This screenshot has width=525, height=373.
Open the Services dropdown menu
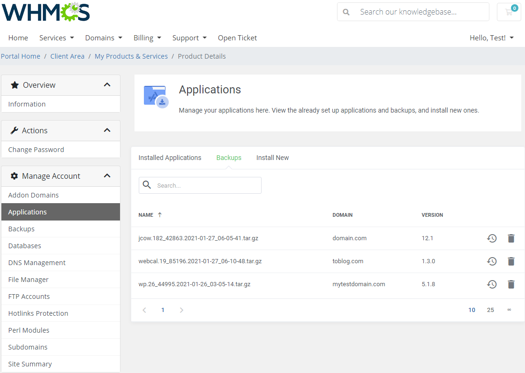[57, 38]
